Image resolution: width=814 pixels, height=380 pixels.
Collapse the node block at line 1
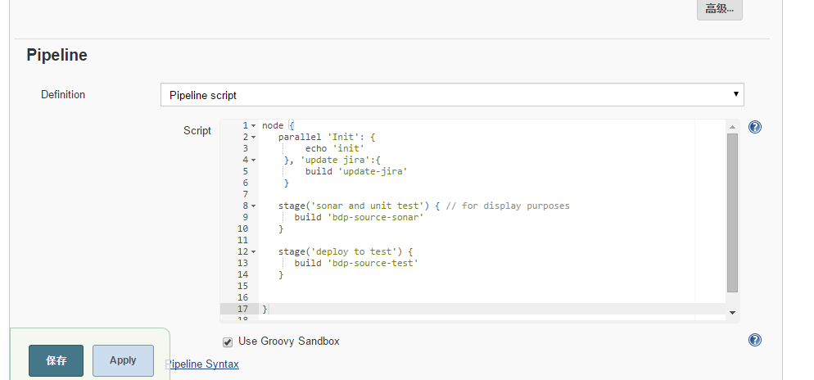click(254, 125)
